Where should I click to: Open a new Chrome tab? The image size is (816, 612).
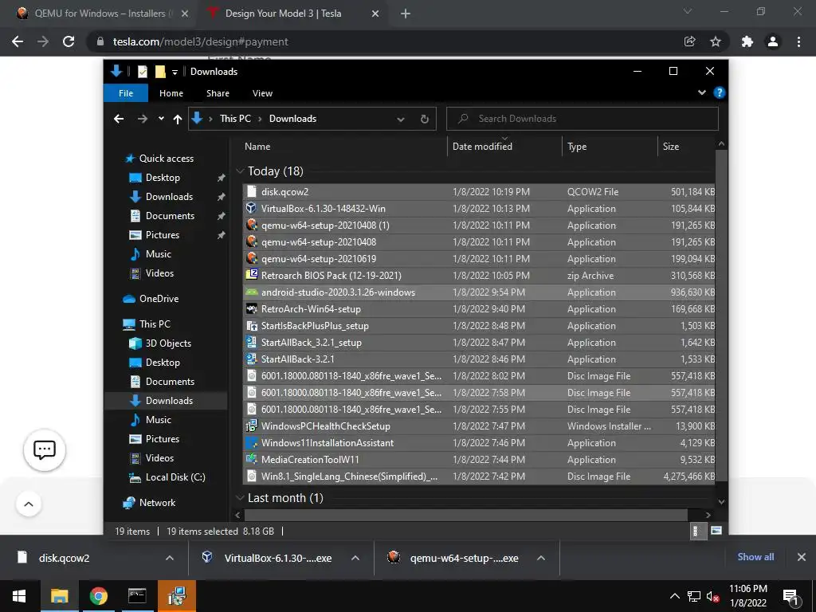[x=406, y=14]
